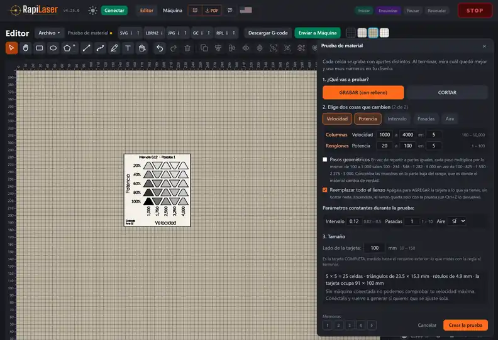Open the Archivo dropdown menu
The image size is (498, 340).
click(x=49, y=33)
